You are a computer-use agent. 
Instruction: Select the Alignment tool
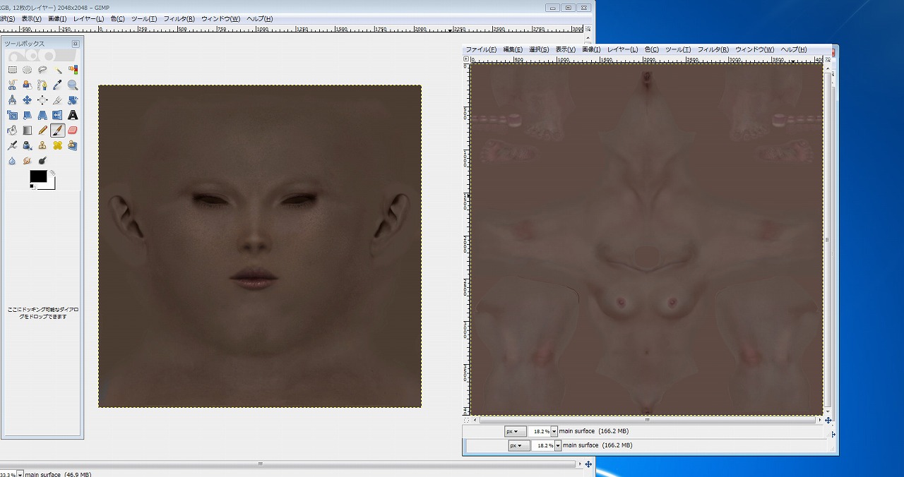42,100
